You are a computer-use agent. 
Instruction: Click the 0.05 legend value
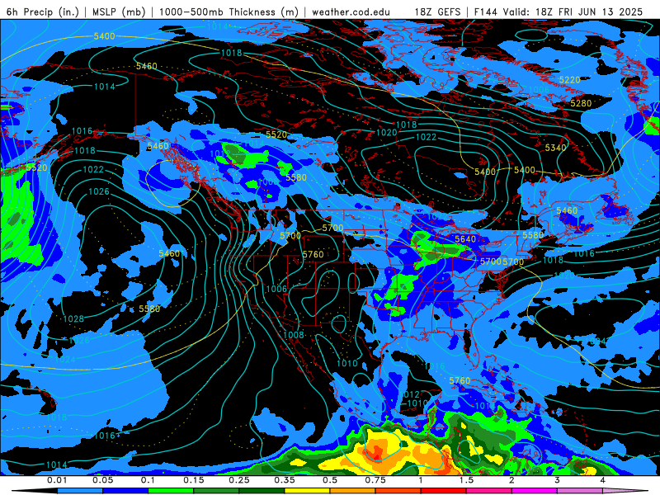coord(102,480)
